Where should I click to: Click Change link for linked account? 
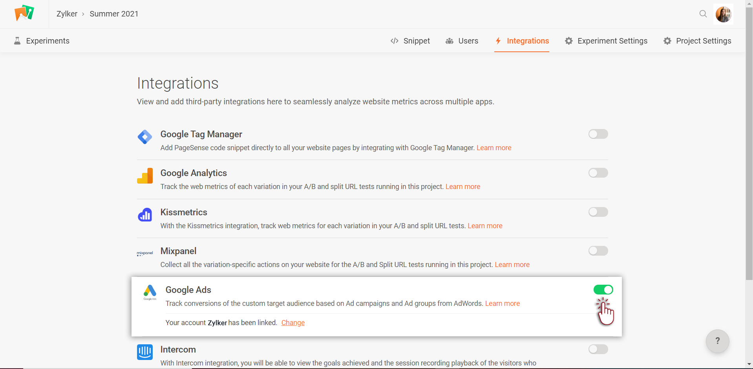pyautogui.click(x=293, y=323)
